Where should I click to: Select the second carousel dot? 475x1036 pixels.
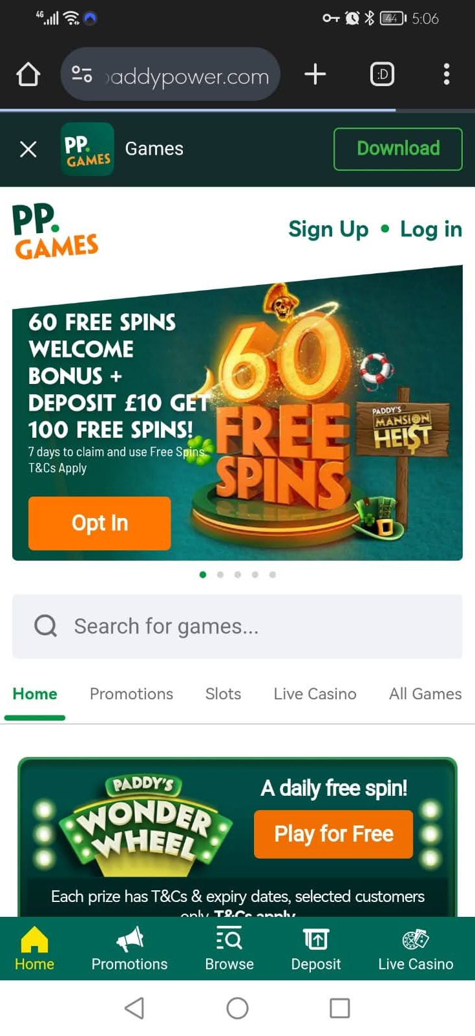220,574
